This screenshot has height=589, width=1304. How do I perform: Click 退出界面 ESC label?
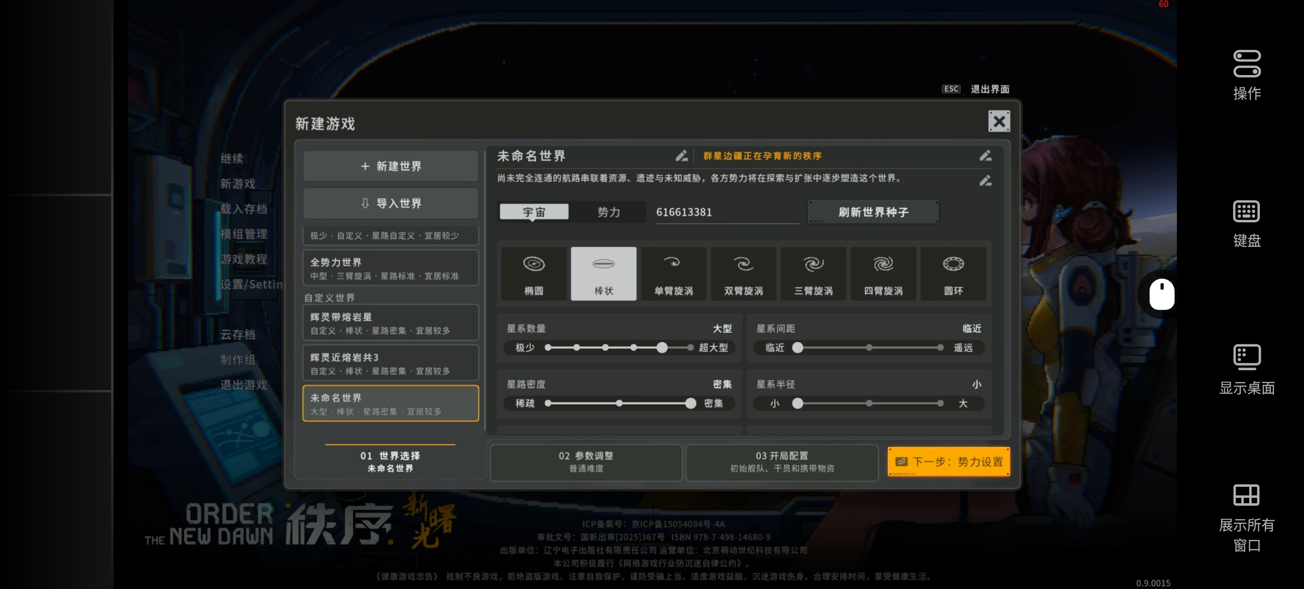coord(975,89)
